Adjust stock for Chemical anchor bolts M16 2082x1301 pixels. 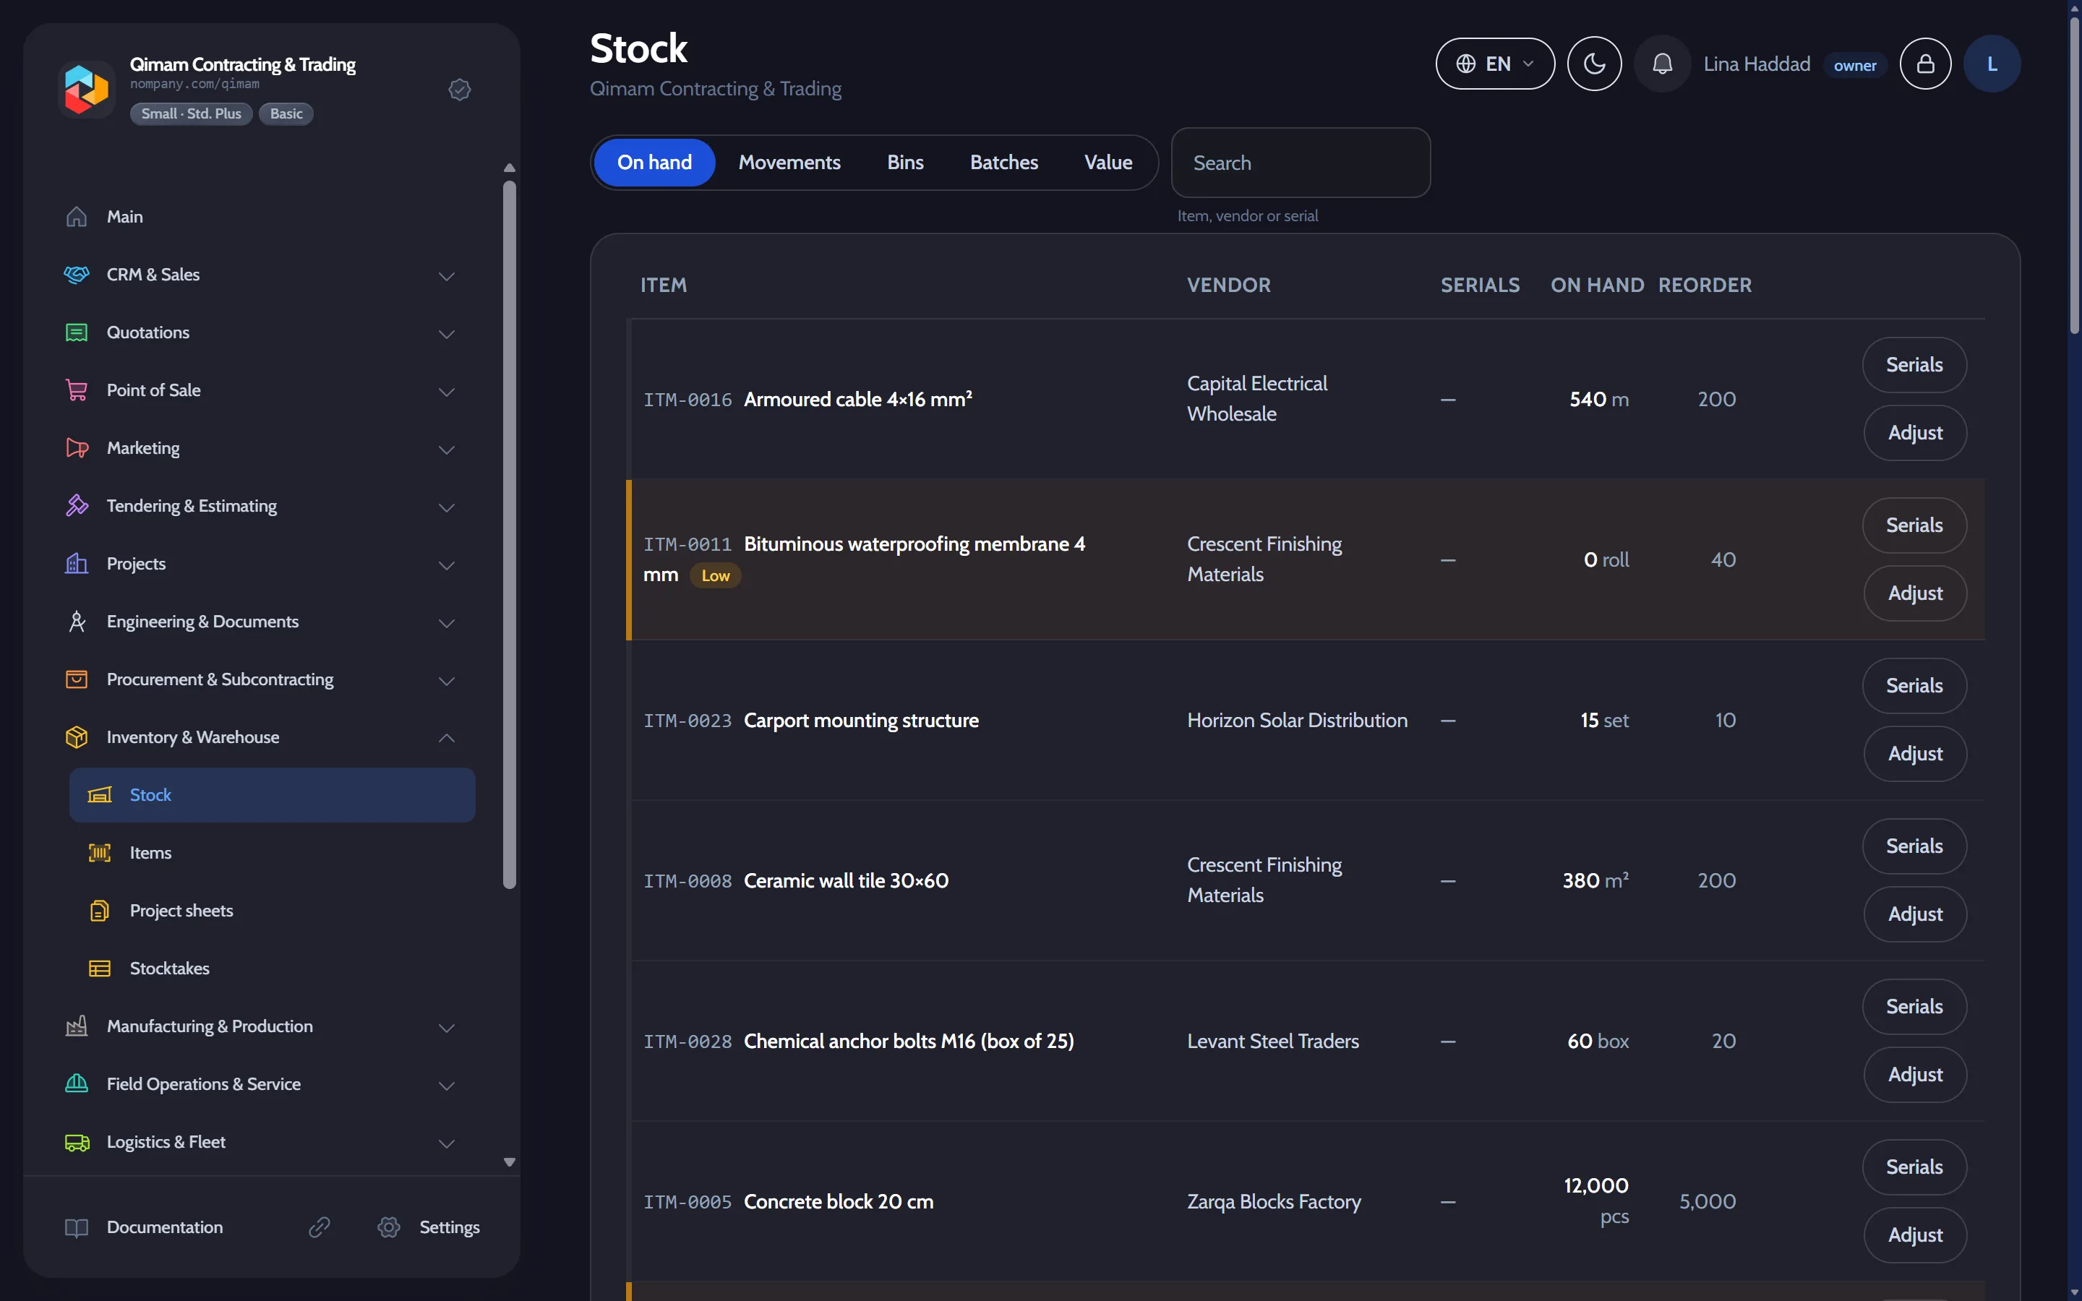click(1914, 1075)
